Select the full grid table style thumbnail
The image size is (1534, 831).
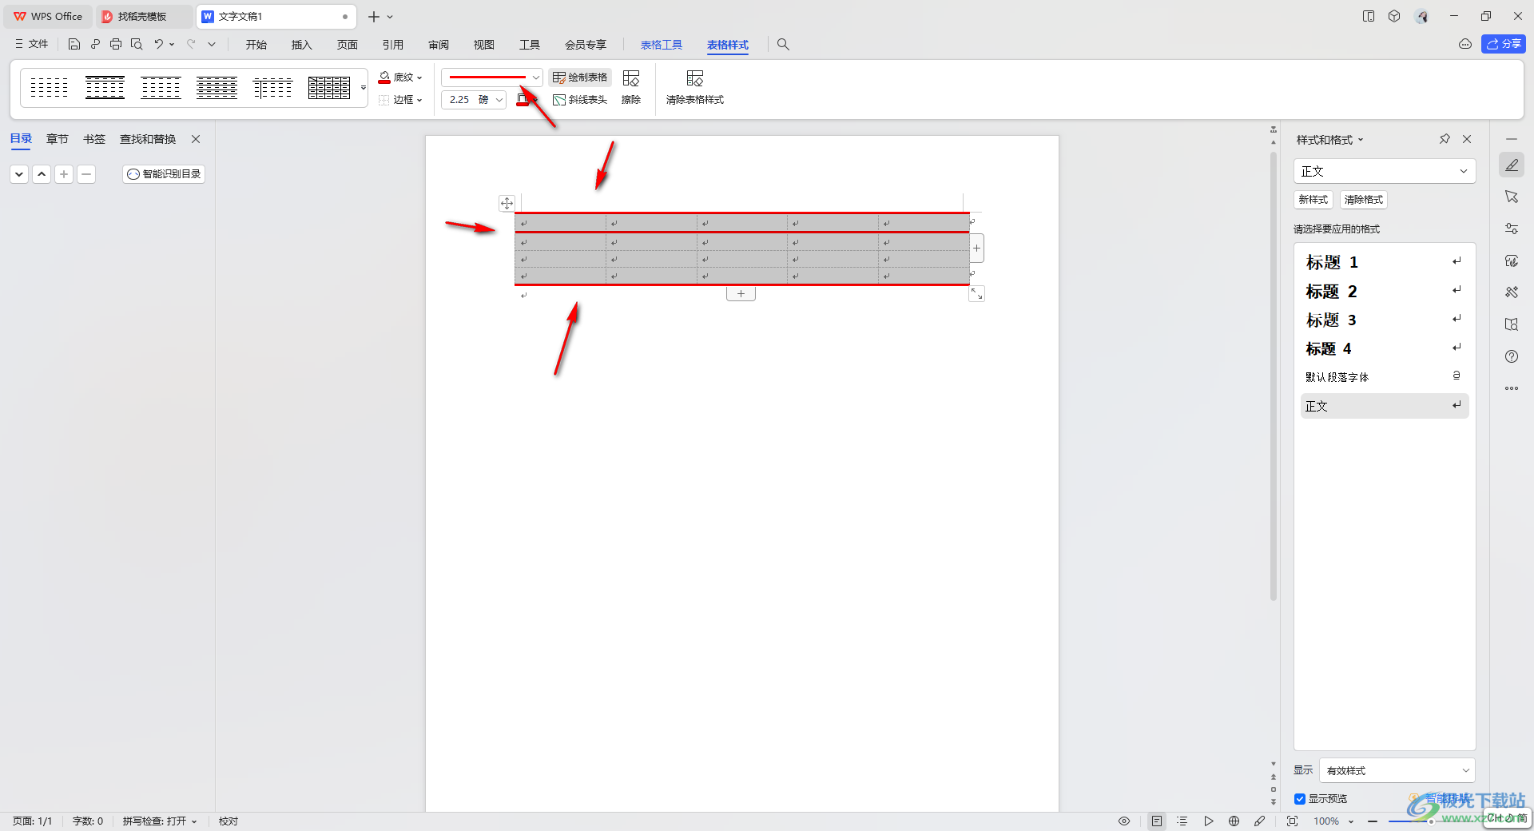329,88
